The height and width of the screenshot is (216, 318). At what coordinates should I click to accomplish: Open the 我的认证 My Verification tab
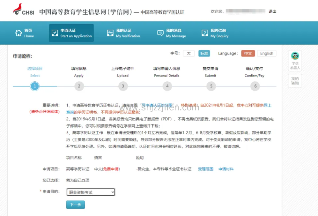(128, 33)
